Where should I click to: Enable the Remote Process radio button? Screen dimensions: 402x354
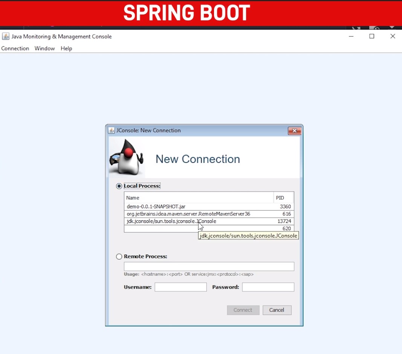point(119,256)
